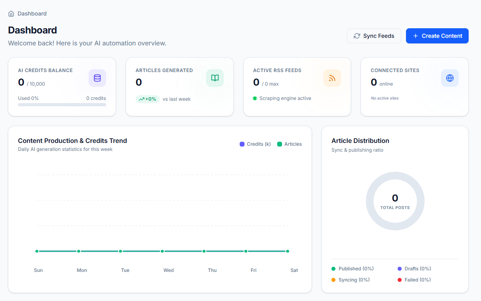Toggle the Articles legend item
The width and height of the screenshot is (481, 301).
290,144
